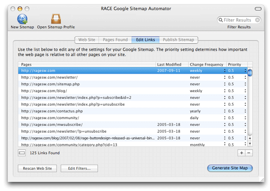Click the scroll down arrow of the list
270x191 pixels.
click(x=250, y=143)
